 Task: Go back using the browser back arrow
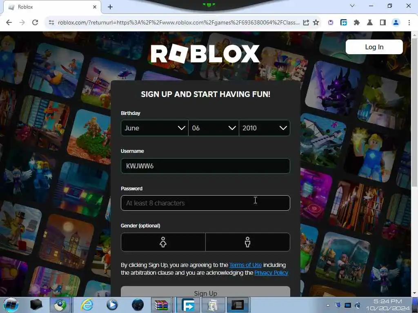click(x=9, y=23)
